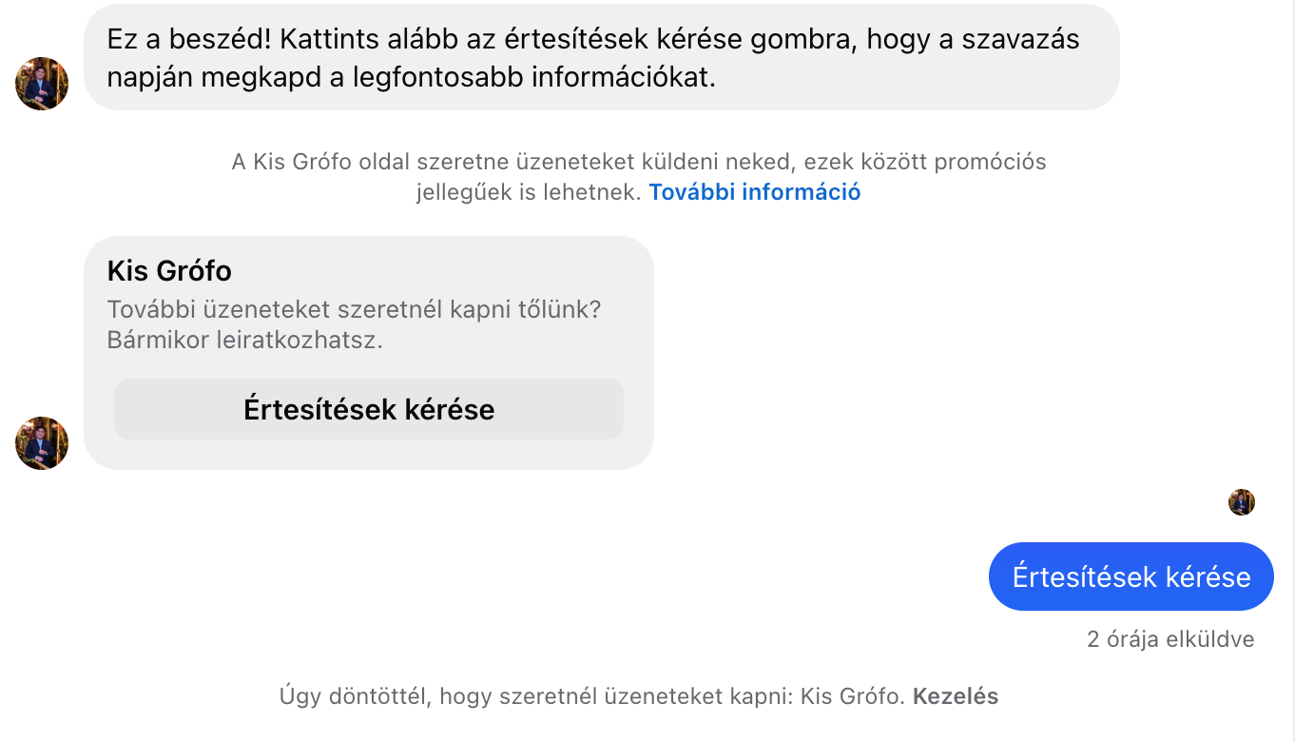This screenshot has height=742, width=1295.
Task: Click the "Bármikor leiratkozhatsz." card text
Action: pyautogui.click(x=244, y=341)
